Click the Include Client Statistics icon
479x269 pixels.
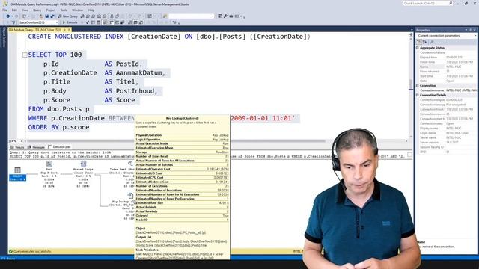pyautogui.click(x=123, y=22)
